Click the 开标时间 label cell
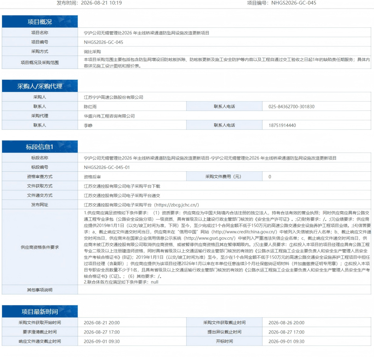 coord(224,341)
